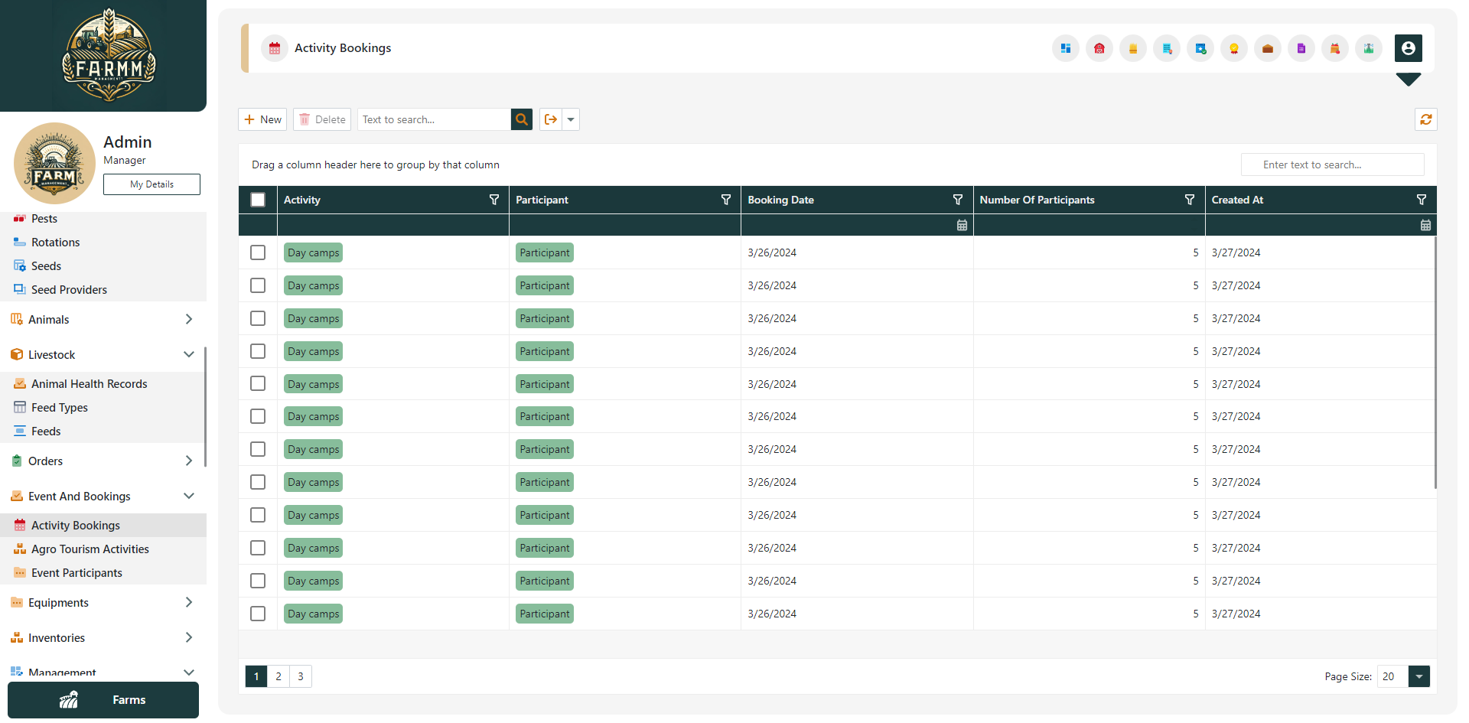
Task: Click the user profile avatar button
Action: 1409,48
